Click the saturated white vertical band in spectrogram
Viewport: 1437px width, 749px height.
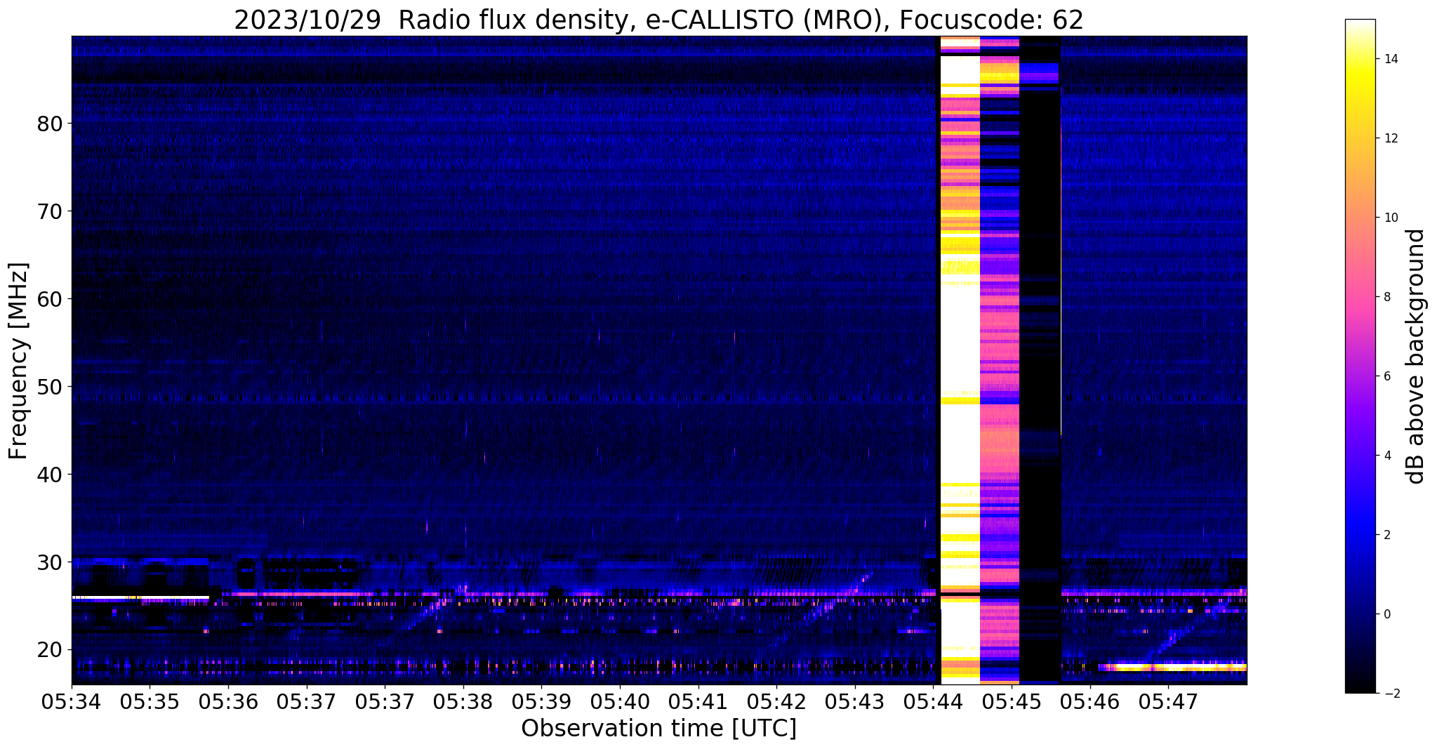pyautogui.click(x=960, y=359)
